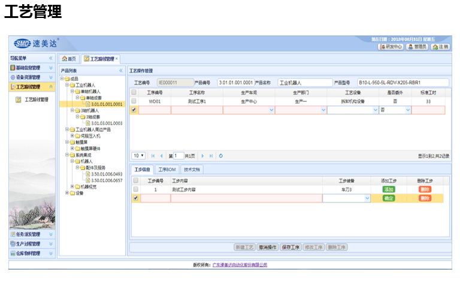The width and height of the screenshot is (460, 281).
Task: Collapse the 产品列表 panel with double-arrow icon
Action: point(120,71)
